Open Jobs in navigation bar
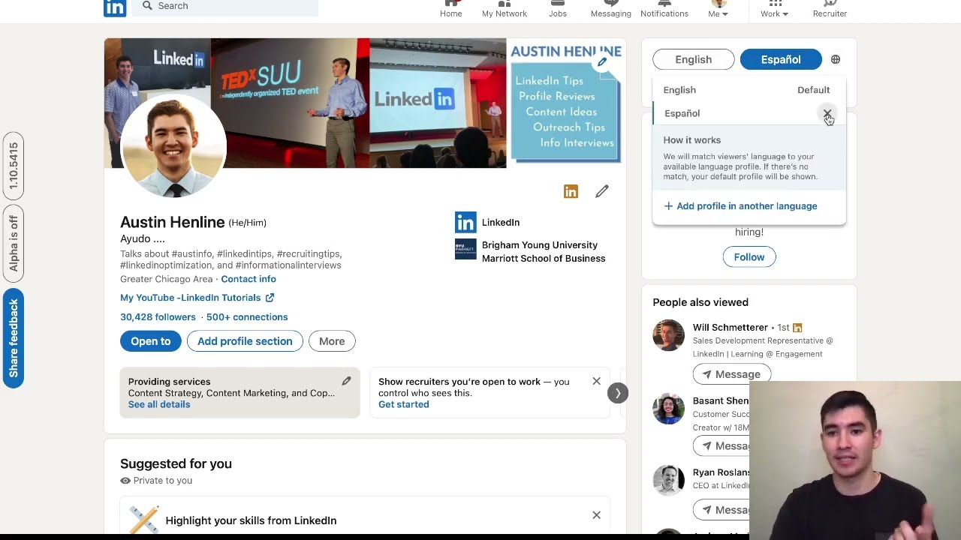 [558, 9]
